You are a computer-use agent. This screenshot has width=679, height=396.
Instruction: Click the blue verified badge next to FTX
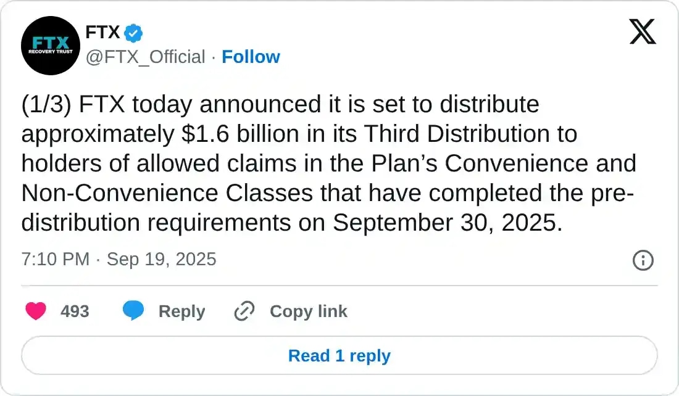pyautogui.click(x=132, y=33)
